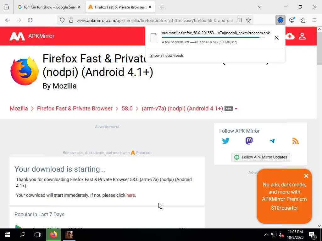
Task: Show all downloads
Action: pos(167,56)
